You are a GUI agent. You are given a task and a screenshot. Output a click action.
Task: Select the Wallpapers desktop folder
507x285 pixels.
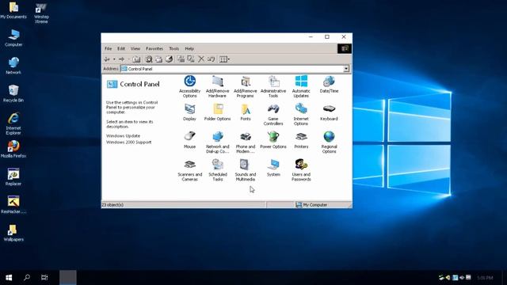13,233
